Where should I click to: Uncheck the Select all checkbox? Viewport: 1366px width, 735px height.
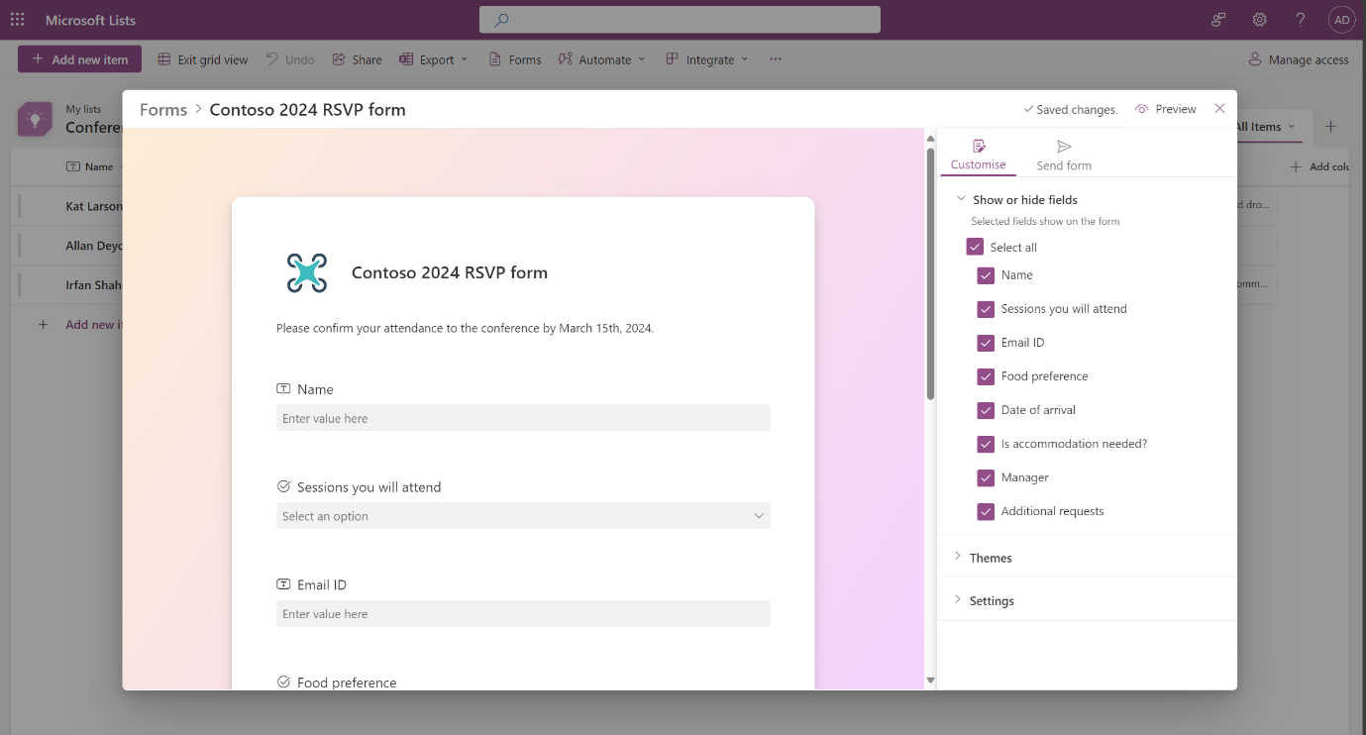click(975, 246)
